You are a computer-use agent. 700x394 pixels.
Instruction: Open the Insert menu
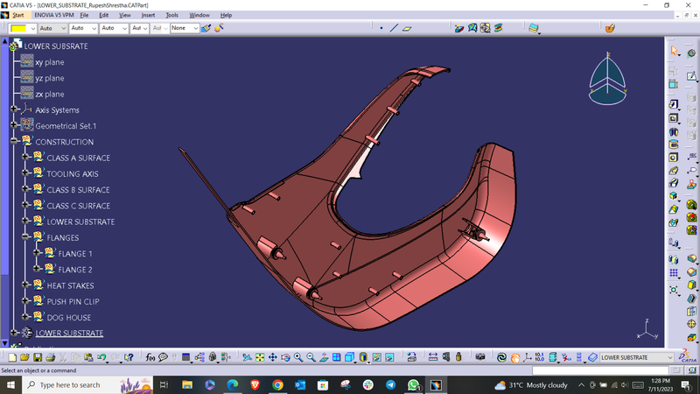click(x=148, y=15)
